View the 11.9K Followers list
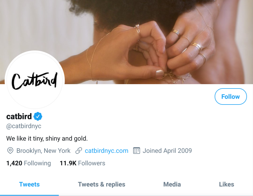 (x=82, y=163)
